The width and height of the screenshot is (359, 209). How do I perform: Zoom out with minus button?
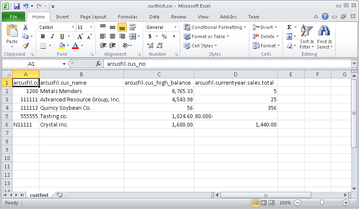pyautogui.click(x=297, y=203)
